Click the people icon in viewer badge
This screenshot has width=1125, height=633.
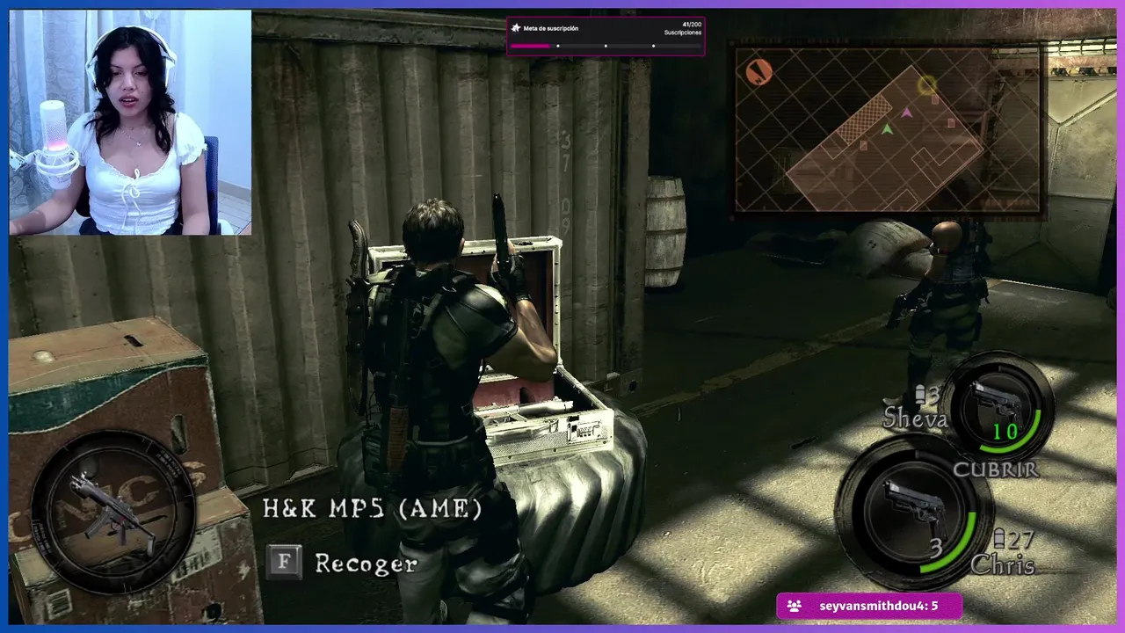[794, 606]
